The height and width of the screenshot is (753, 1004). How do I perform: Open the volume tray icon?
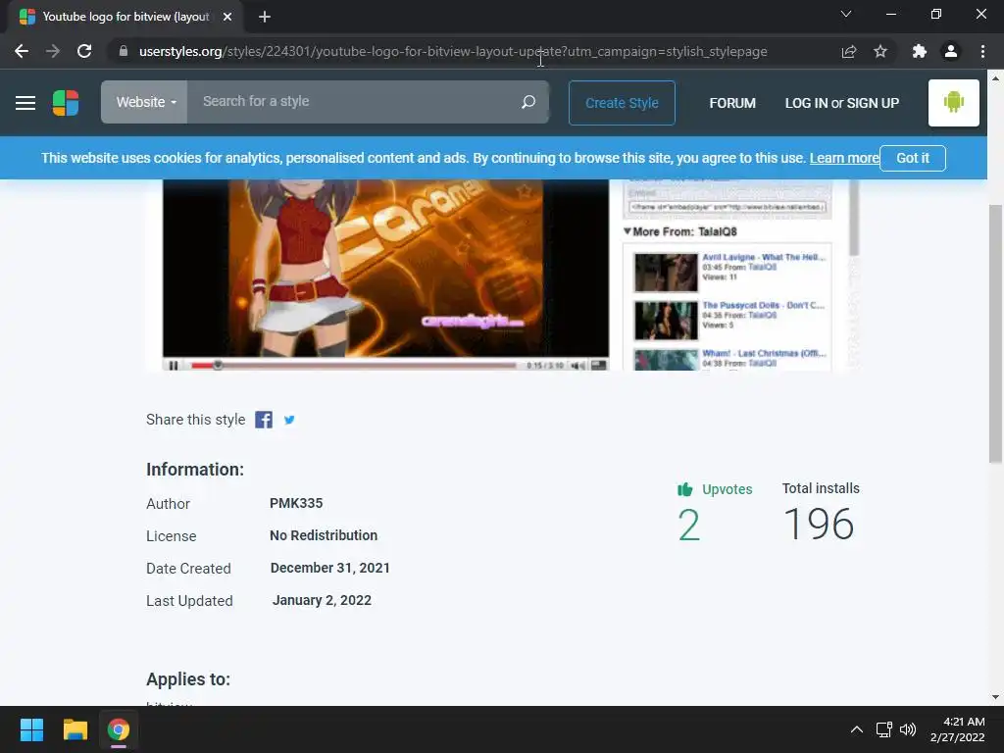click(908, 729)
